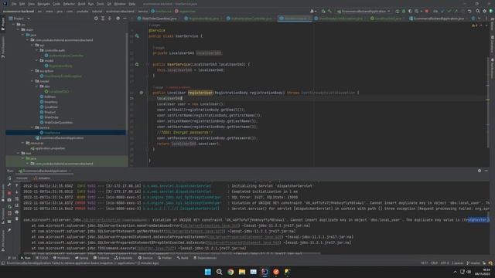The image size is (495, 278).
Task: Open IDE settings gear in top toolbar
Action: coord(485,11)
